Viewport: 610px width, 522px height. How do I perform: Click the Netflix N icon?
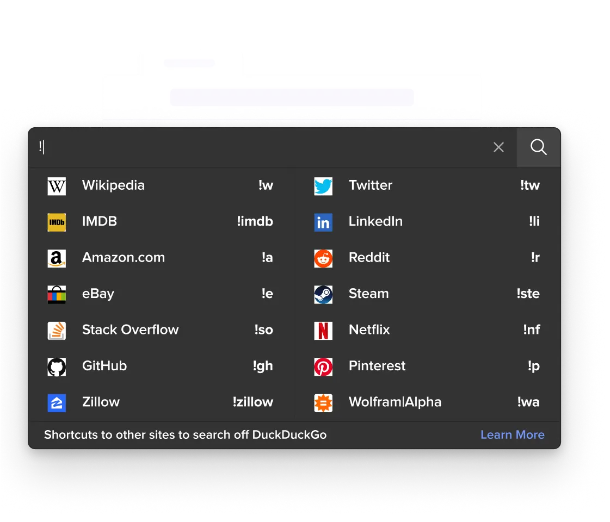point(323,331)
